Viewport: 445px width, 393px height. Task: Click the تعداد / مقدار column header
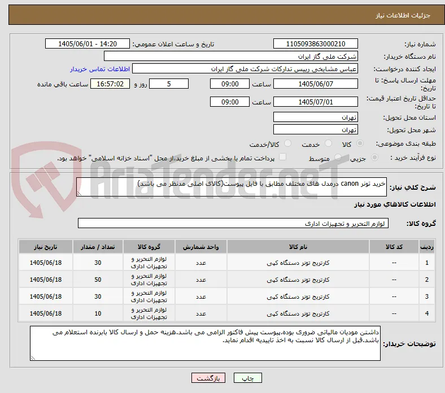point(98,247)
